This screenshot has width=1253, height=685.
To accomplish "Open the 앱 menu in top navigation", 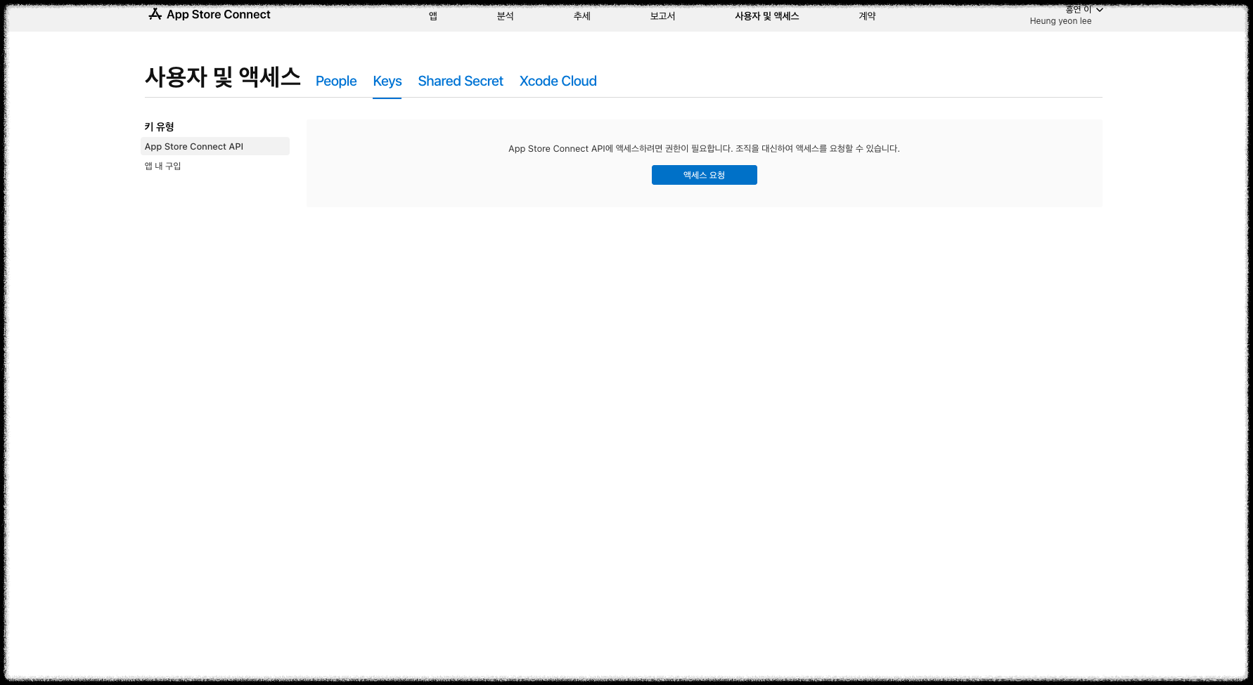I will pos(433,16).
